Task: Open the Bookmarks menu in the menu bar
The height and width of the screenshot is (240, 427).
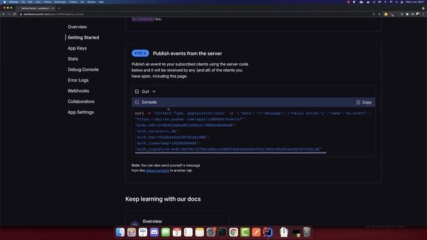Action: pyautogui.click(x=60, y=2)
